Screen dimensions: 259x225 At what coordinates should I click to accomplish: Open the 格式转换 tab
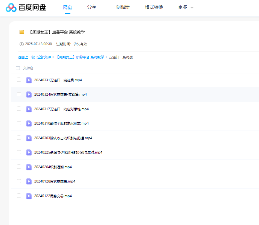click(x=154, y=7)
